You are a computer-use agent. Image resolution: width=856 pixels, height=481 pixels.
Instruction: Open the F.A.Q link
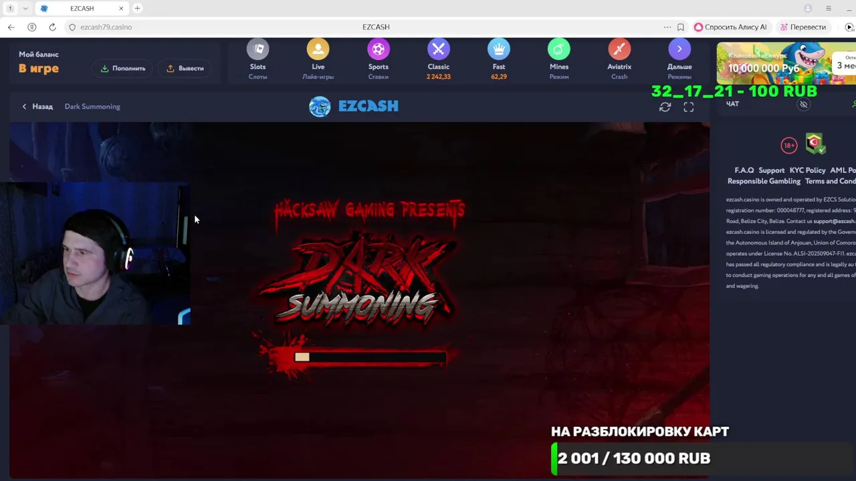tap(744, 170)
